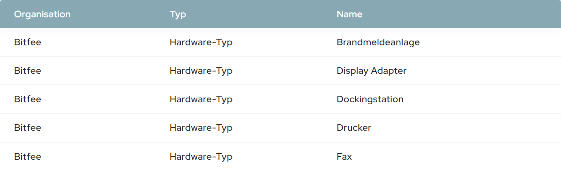The width and height of the screenshot is (561, 170).
Task: Click Bitfee in the Brandmeldeanlage row
Action: (28, 42)
